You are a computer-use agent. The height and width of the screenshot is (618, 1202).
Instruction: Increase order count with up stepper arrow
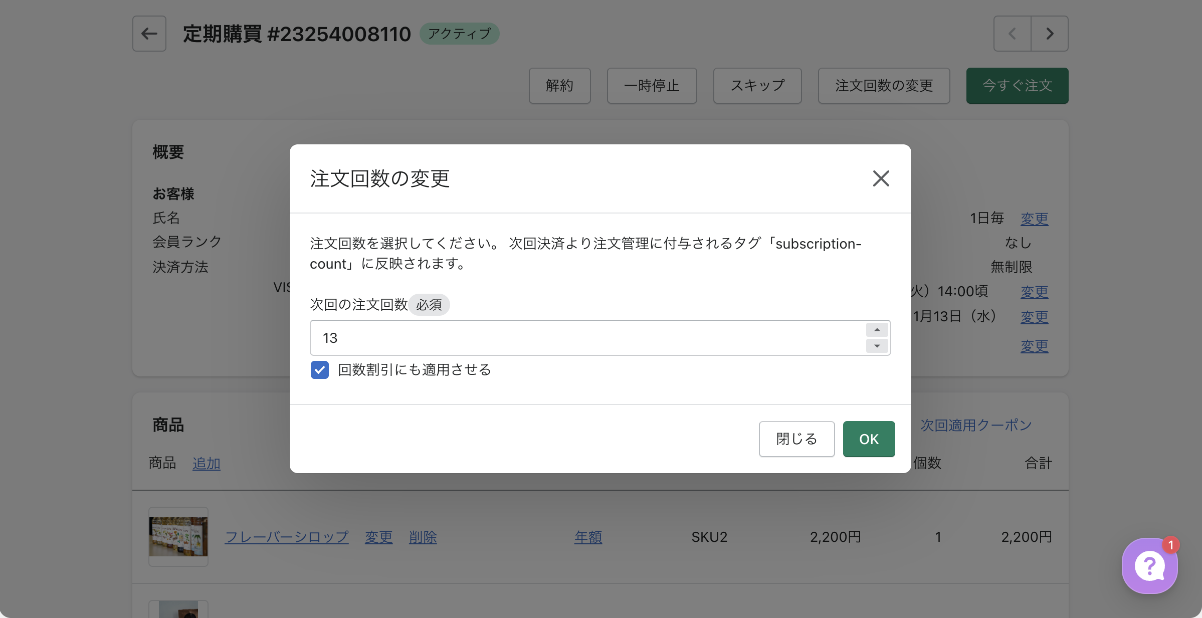tap(877, 330)
